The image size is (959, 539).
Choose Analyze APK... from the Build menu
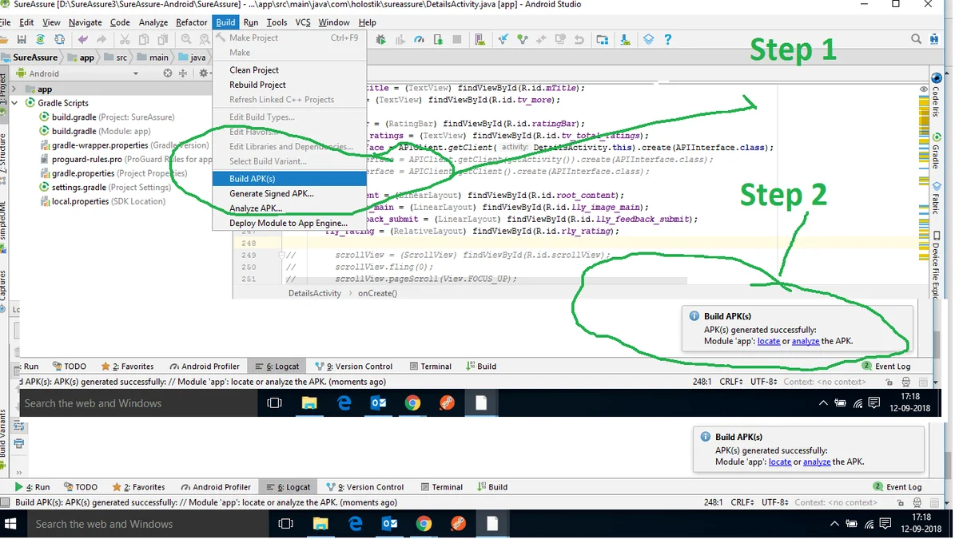(289, 208)
